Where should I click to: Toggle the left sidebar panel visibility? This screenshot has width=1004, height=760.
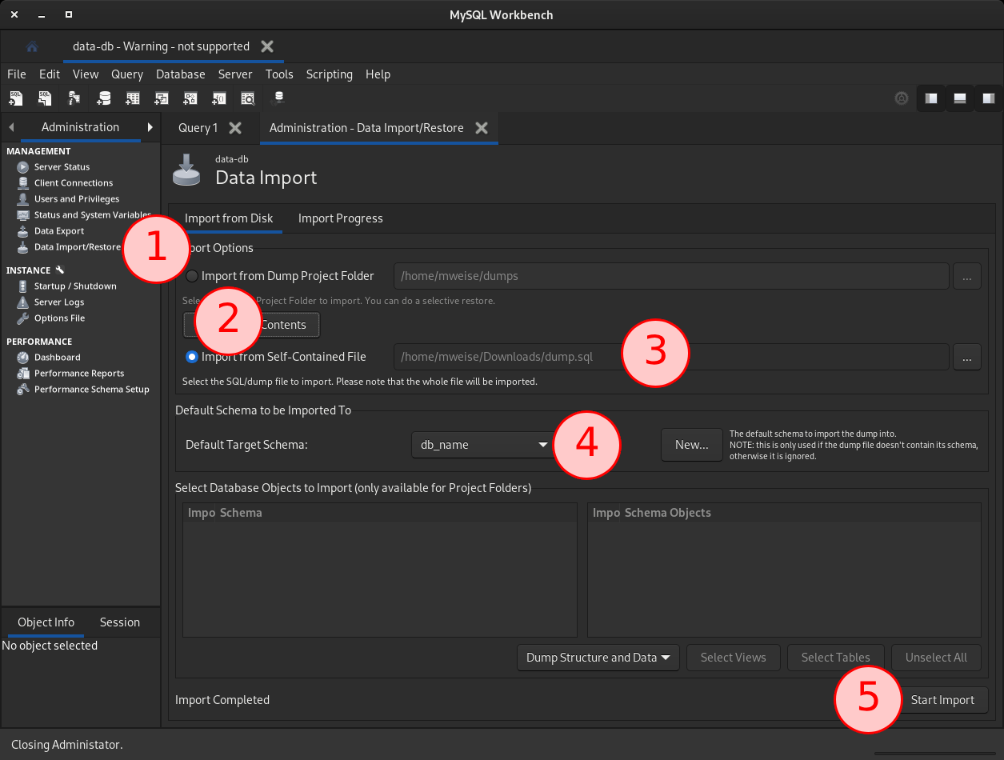(x=930, y=98)
